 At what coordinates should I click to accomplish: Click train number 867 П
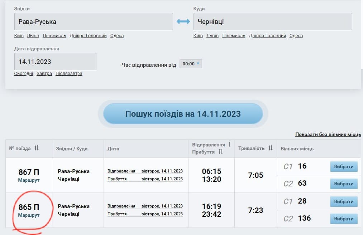(29, 172)
